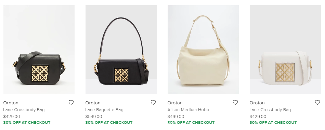View the white Lane Crossbody Bag photo
Image resolution: width=325 pixels, height=130 pixels.
coord(285,50)
